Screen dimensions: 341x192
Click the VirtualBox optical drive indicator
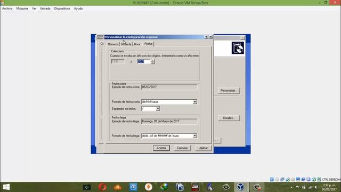(x=277, y=179)
